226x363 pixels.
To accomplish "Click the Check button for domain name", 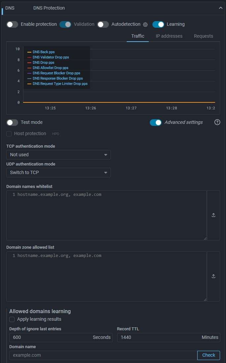I will [x=209, y=355].
